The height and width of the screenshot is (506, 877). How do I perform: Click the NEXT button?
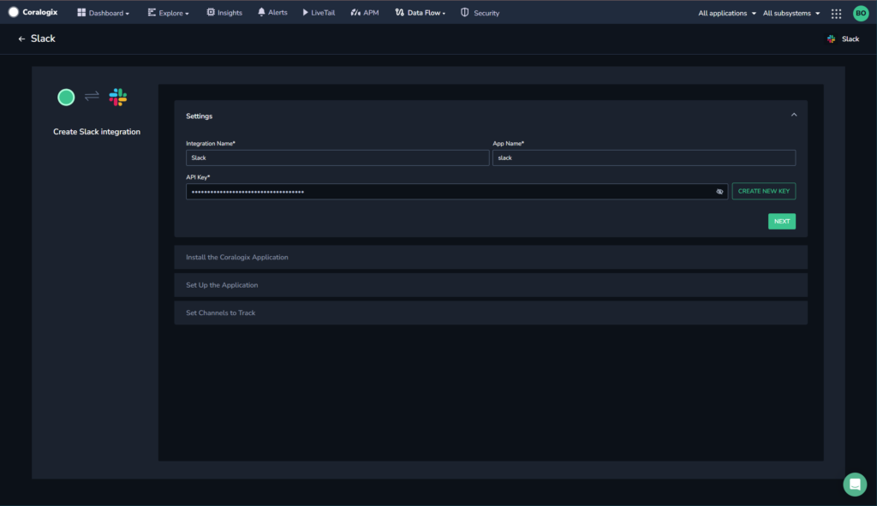(782, 222)
